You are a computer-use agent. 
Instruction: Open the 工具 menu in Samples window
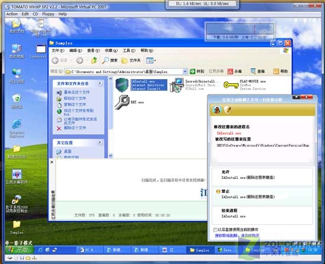(129, 51)
